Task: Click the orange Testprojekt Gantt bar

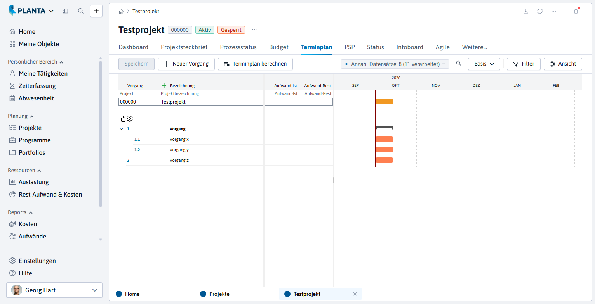Action: pyautogui.click(x=384, y=102)
